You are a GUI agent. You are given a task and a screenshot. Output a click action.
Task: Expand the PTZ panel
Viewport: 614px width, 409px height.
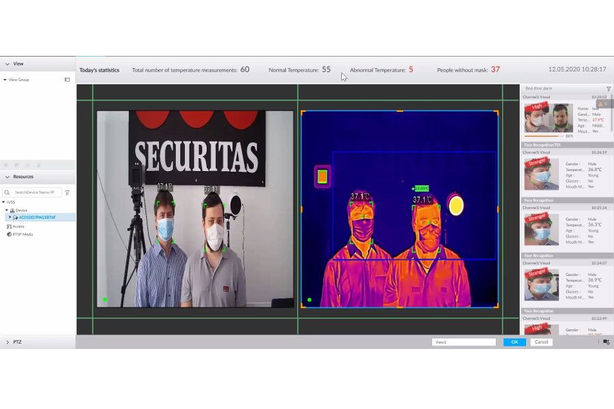(x=8, y=342)
